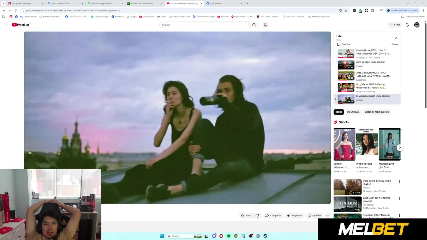The width and height of the screenshot is (427, 240).
Task: Click the Crear button
Action: tap(394, 25)
